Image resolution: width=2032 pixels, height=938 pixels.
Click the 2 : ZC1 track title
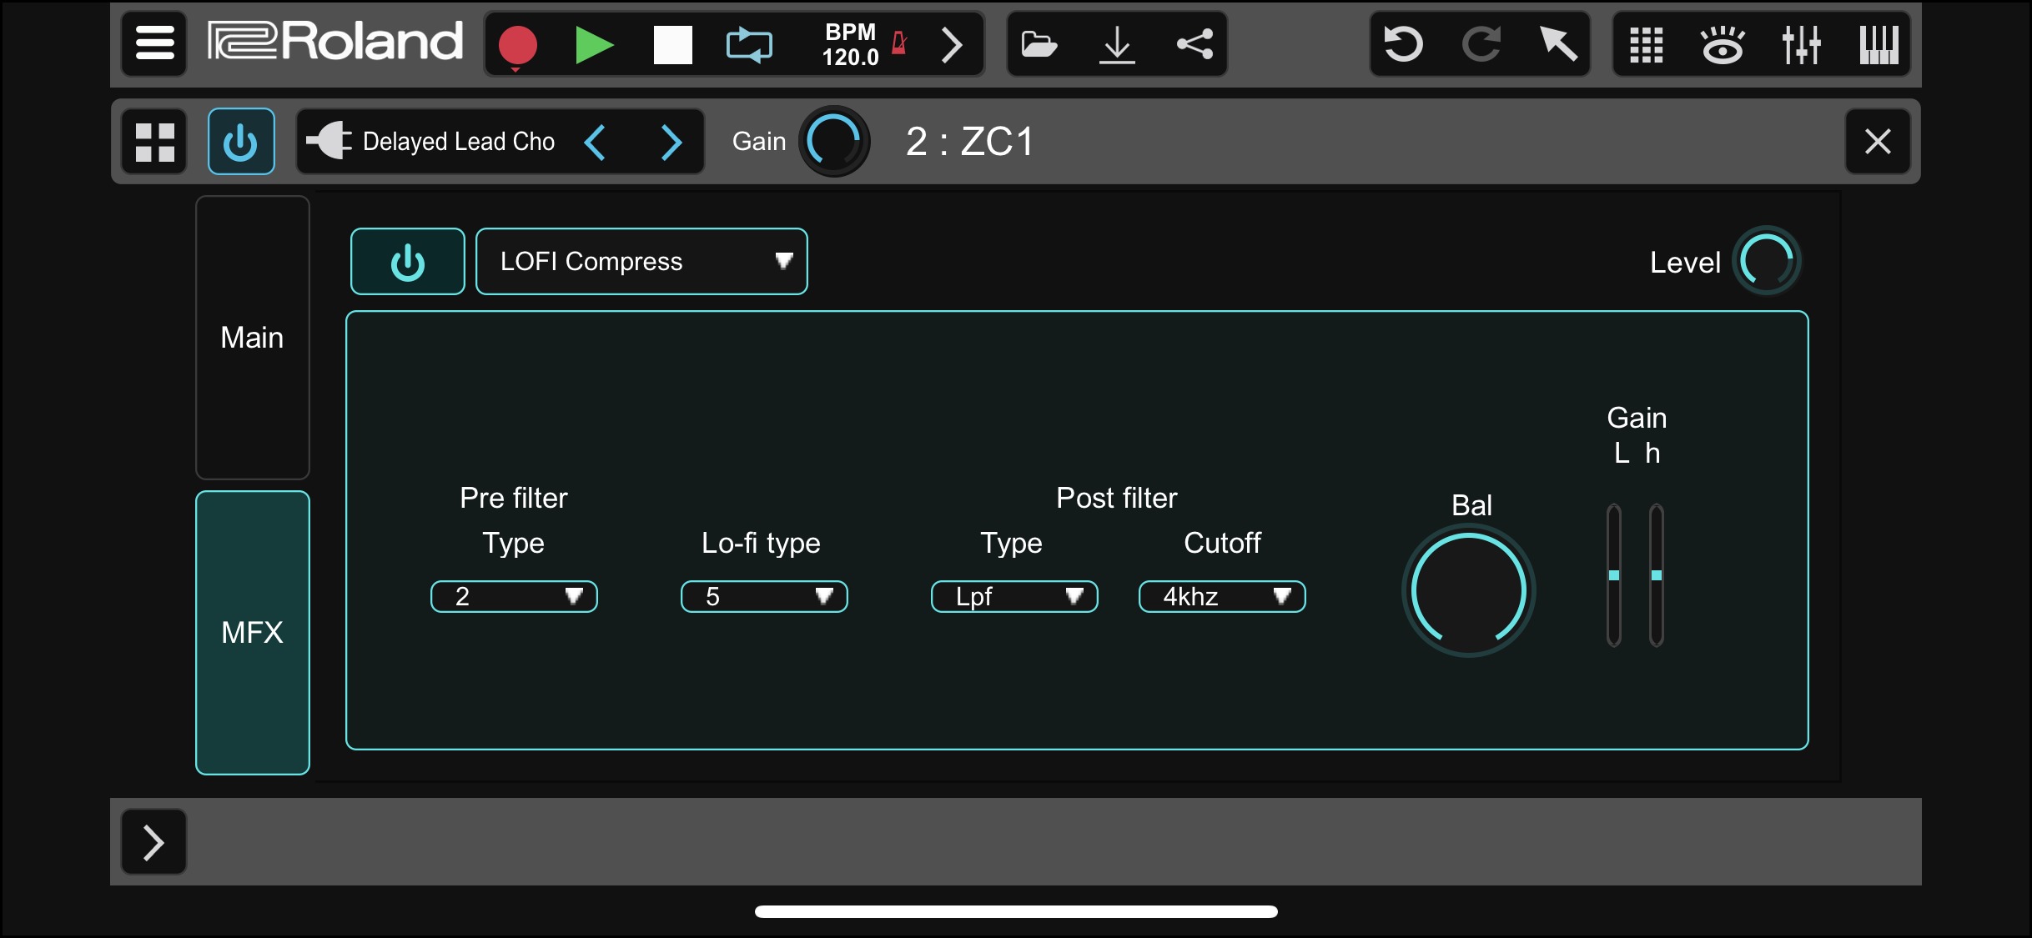pos(969,142)
